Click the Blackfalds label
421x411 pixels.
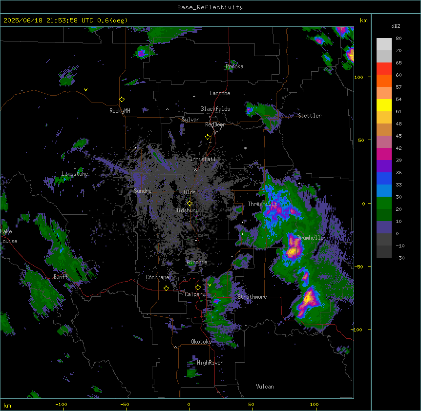click(215, 109)
